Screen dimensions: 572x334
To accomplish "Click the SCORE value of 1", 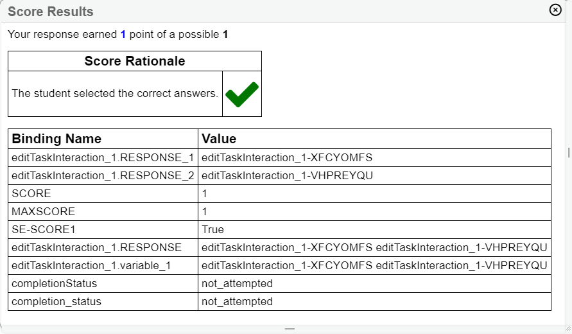I will coord(205,193).
